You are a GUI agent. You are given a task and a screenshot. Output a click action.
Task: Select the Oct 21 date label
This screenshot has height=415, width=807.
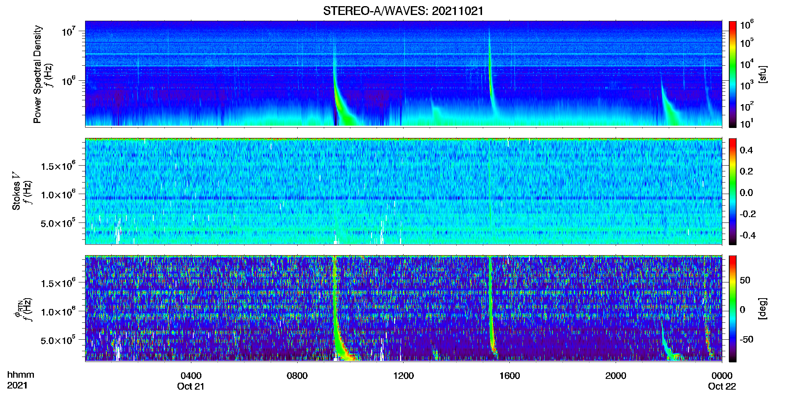[191, 386]
